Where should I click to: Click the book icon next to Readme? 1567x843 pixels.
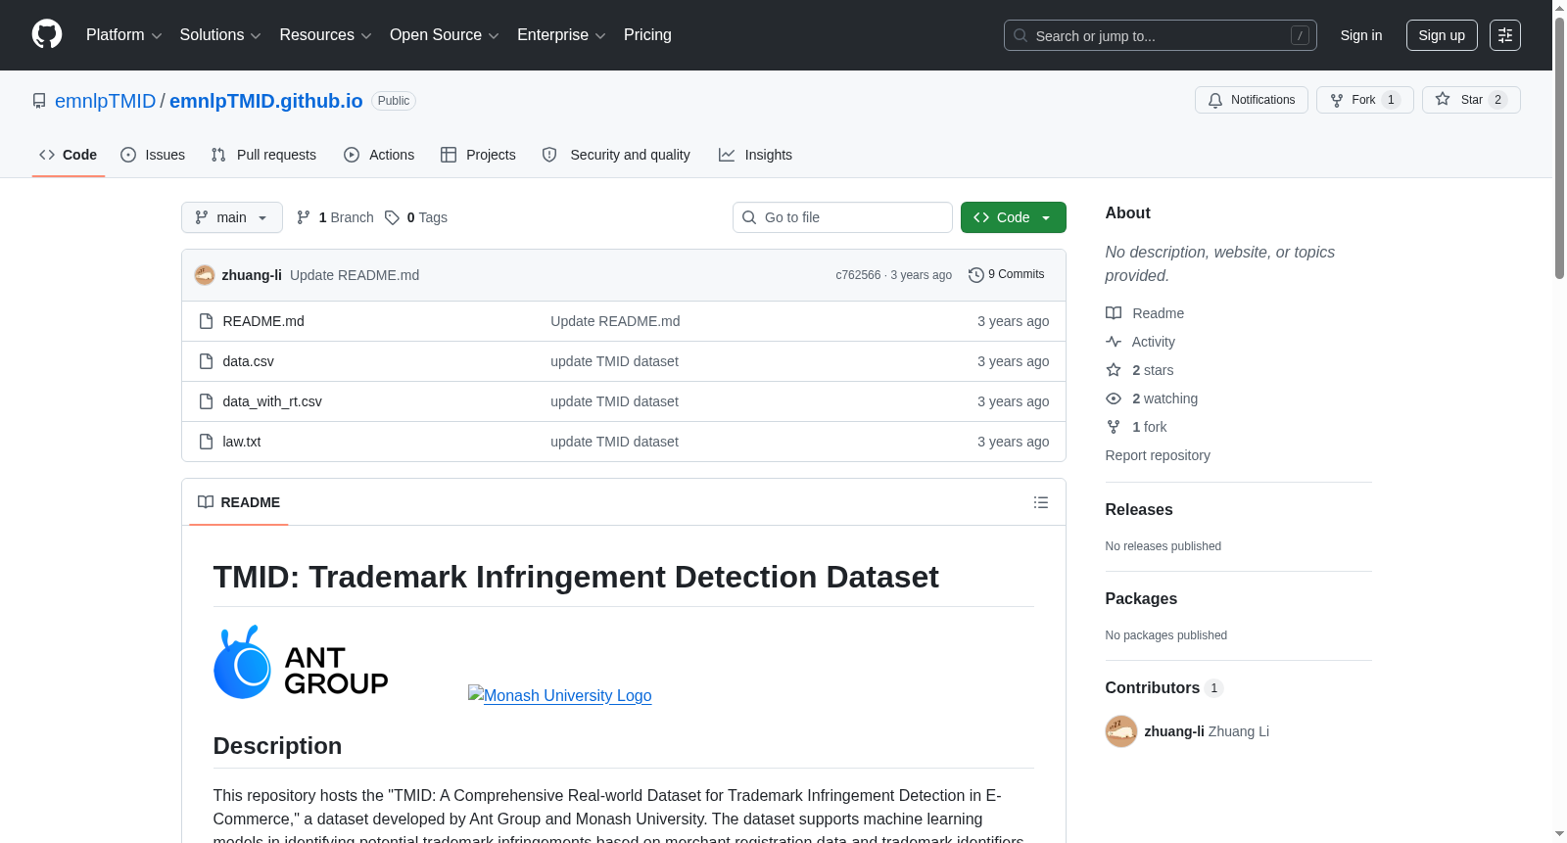click(x=1114, y=313)
